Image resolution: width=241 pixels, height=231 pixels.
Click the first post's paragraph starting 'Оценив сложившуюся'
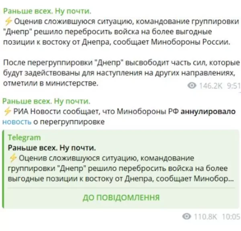pyautogui.click(x=121, y=32)
